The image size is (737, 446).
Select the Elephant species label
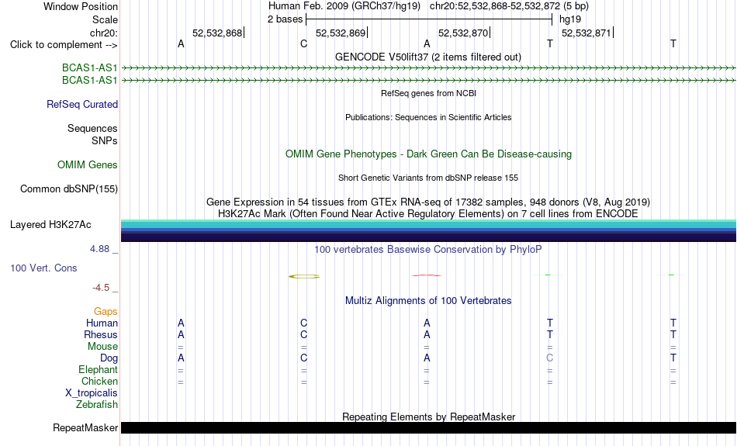point(99,370)
